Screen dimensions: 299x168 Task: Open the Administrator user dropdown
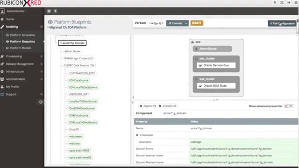[x=17, y=11]
